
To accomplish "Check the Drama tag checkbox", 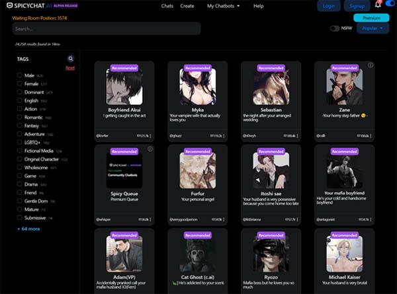I will click(x=19, y=184).
